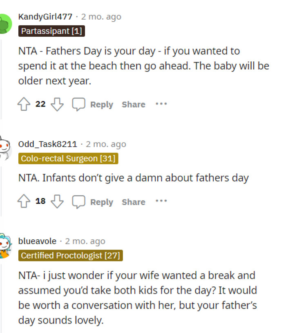Image resolution: width=286 pixels, height=333 pixels.
Task: Select the Partassipant [1] flair tag
Action: [51, 31]
